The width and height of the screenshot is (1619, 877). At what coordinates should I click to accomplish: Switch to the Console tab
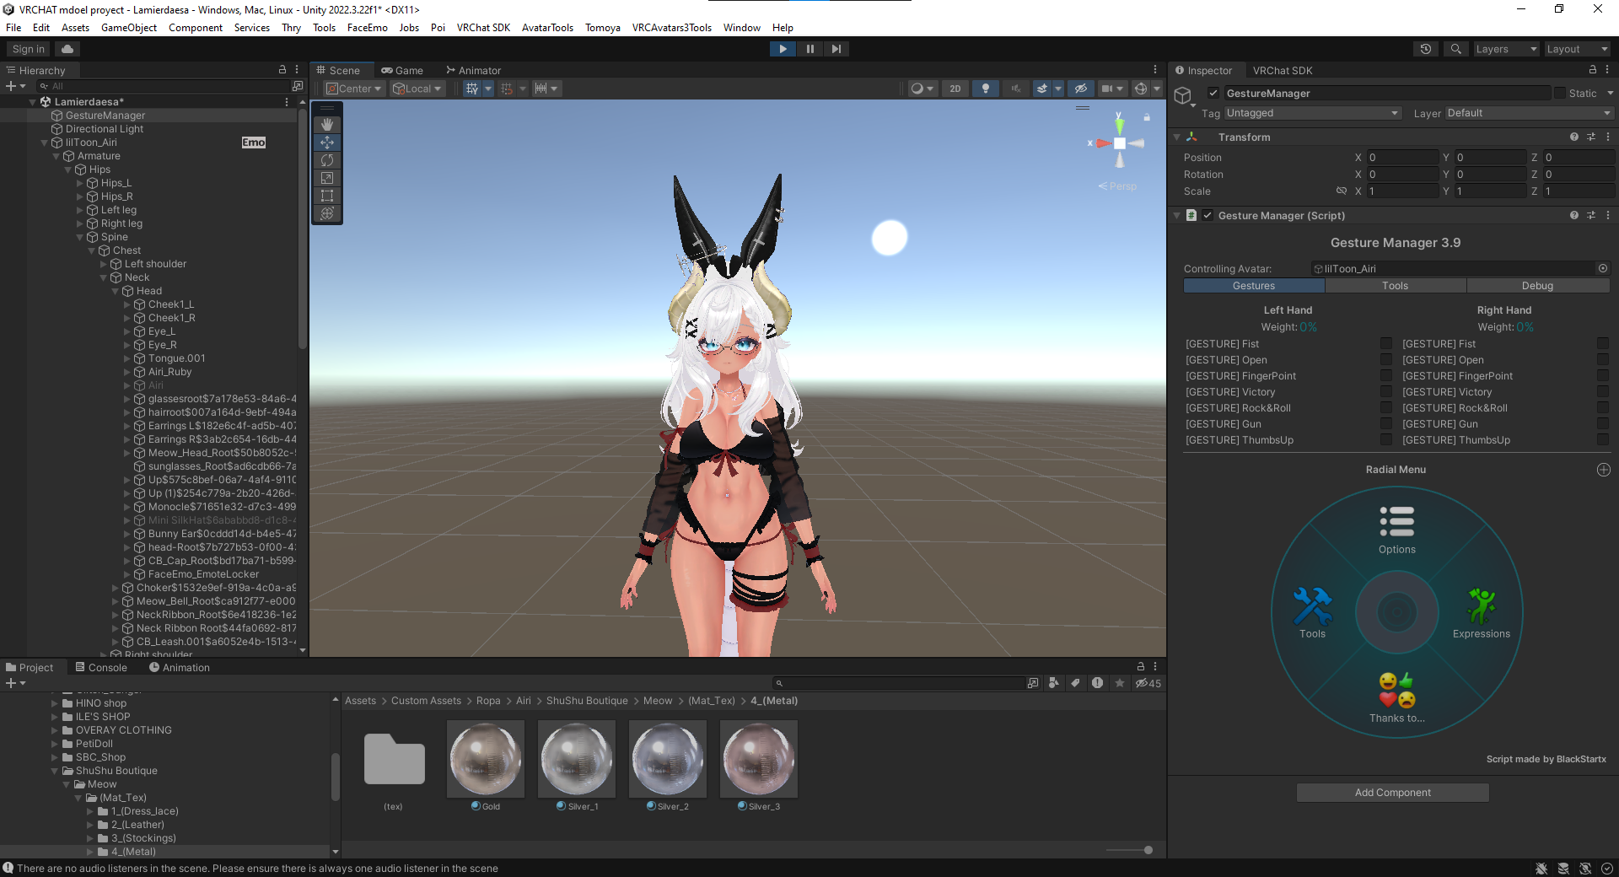click(101, 667)
